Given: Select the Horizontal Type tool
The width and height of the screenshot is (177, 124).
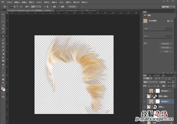Looking at the screenshot, I should click(x=3, y=68).
